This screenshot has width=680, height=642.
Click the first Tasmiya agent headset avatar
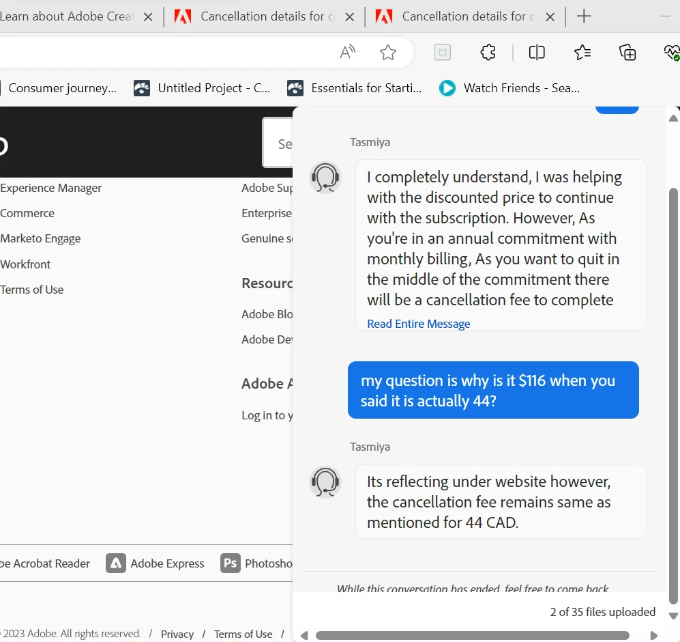[325, 178]
